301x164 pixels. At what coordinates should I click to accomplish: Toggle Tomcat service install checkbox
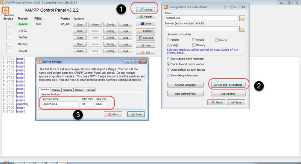9,51
